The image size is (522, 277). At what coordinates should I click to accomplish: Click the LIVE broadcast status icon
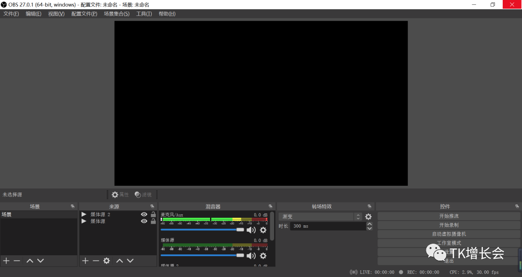pos(353,272)
